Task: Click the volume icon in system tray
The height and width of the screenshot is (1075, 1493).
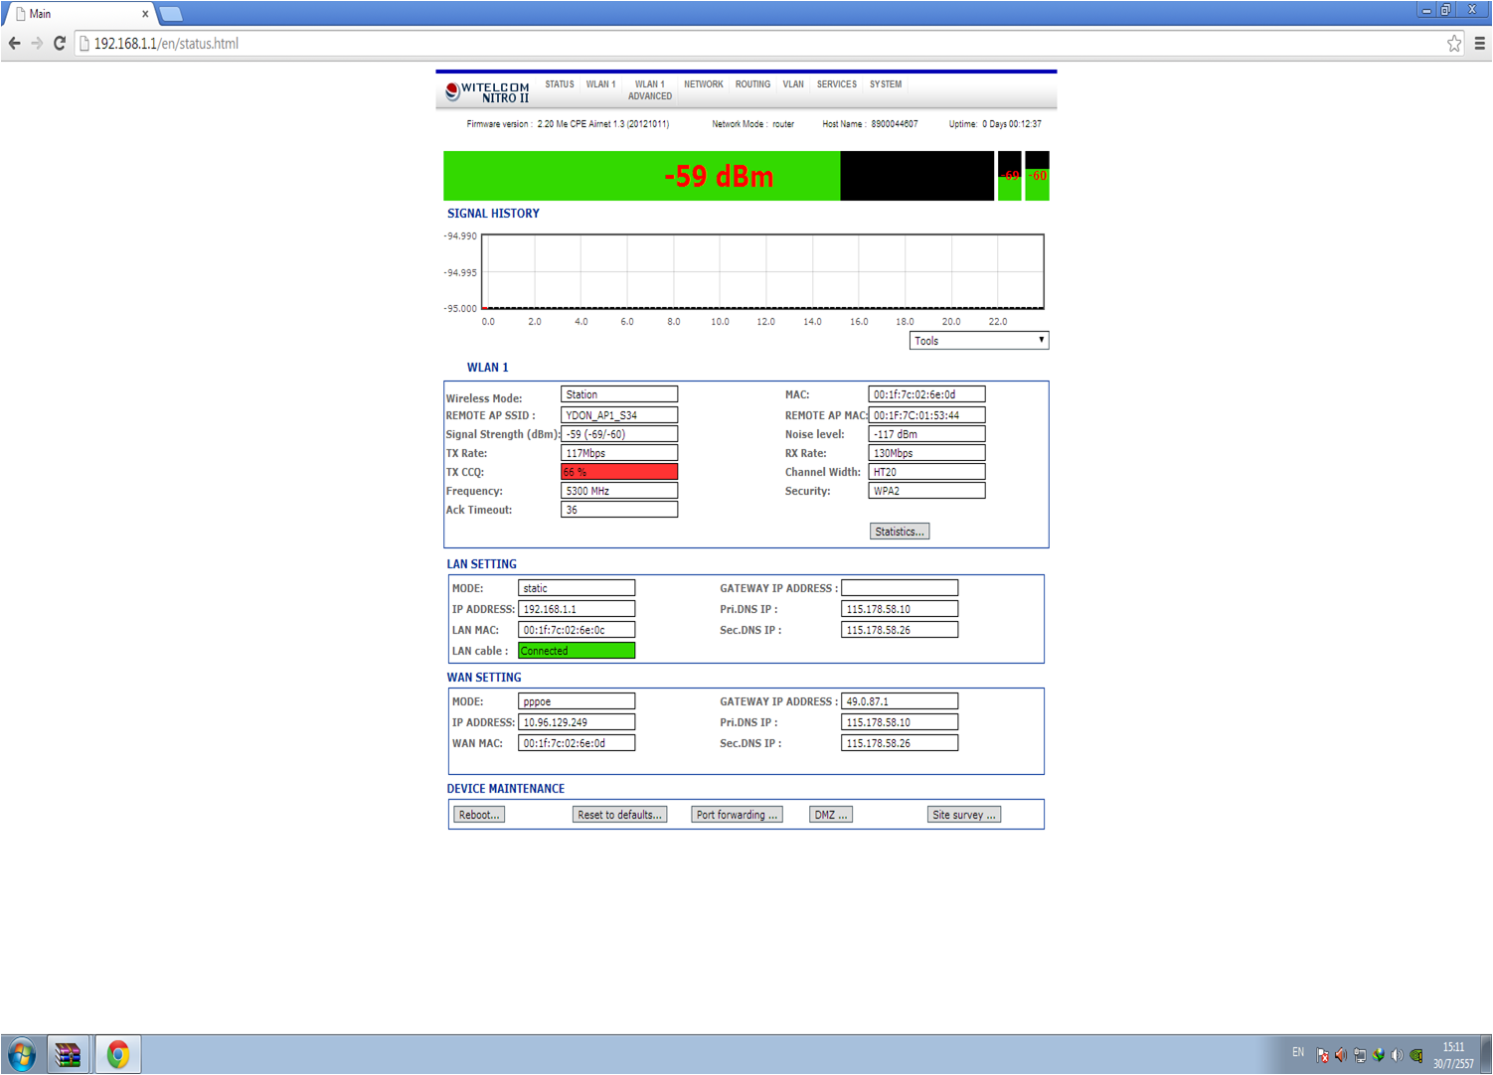Action: click(1397, 1055)
